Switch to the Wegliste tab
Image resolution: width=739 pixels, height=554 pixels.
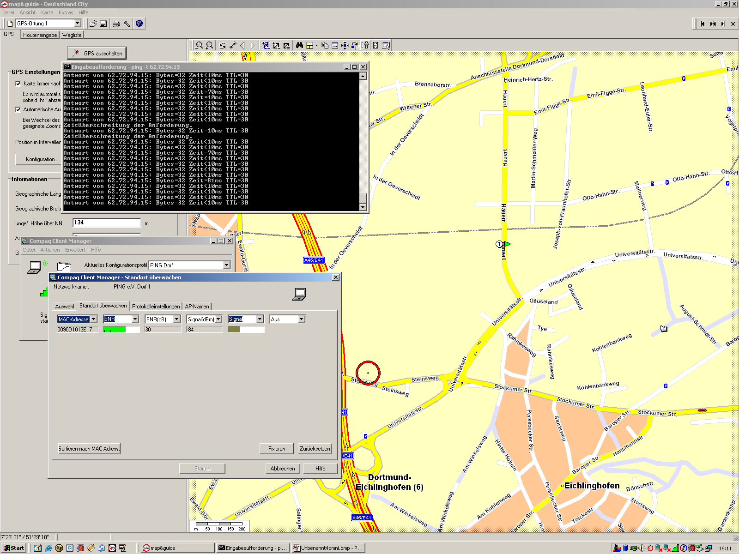pos(72,35)
